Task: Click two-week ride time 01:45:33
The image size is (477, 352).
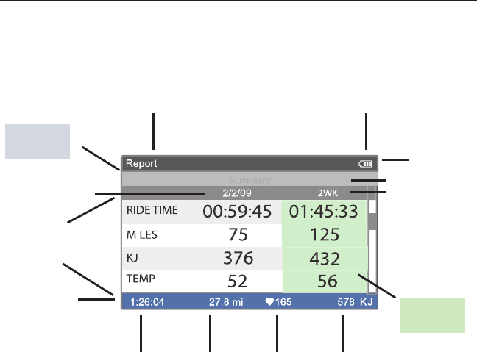Action: pos(325,212)
